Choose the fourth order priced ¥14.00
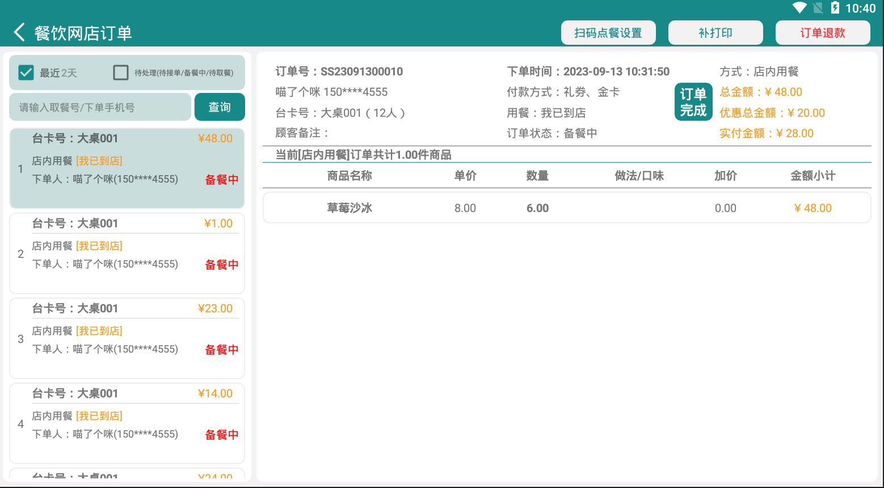Viewport: 884px width, 488px height. [x=127, y=423]
